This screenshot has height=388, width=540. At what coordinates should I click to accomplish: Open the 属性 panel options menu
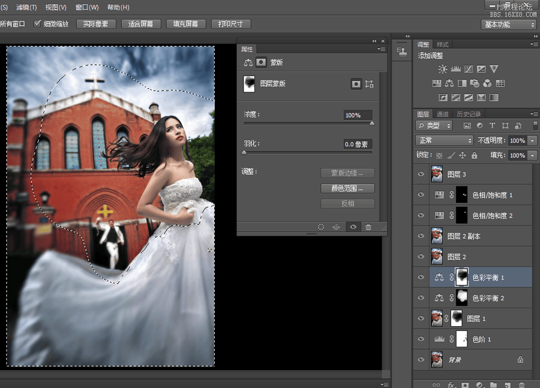pyautogui.click(x=381, y=49)
